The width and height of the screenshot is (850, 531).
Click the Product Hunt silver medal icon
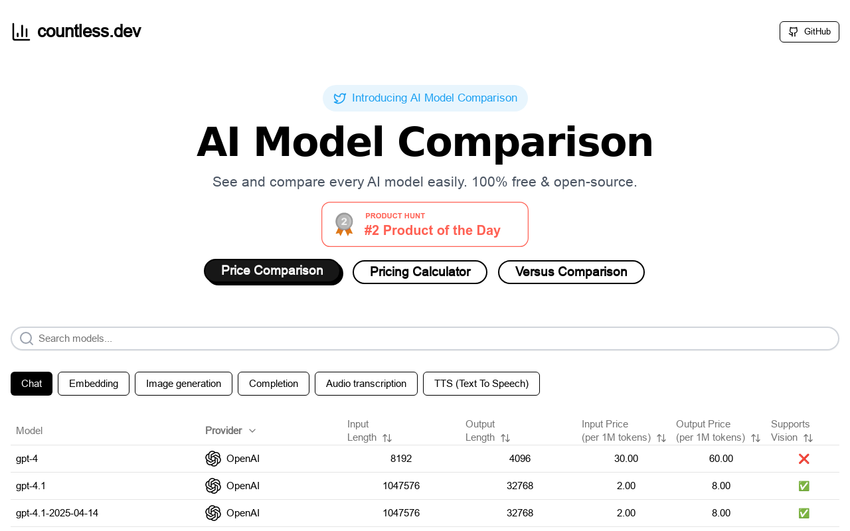click(344, 224)
